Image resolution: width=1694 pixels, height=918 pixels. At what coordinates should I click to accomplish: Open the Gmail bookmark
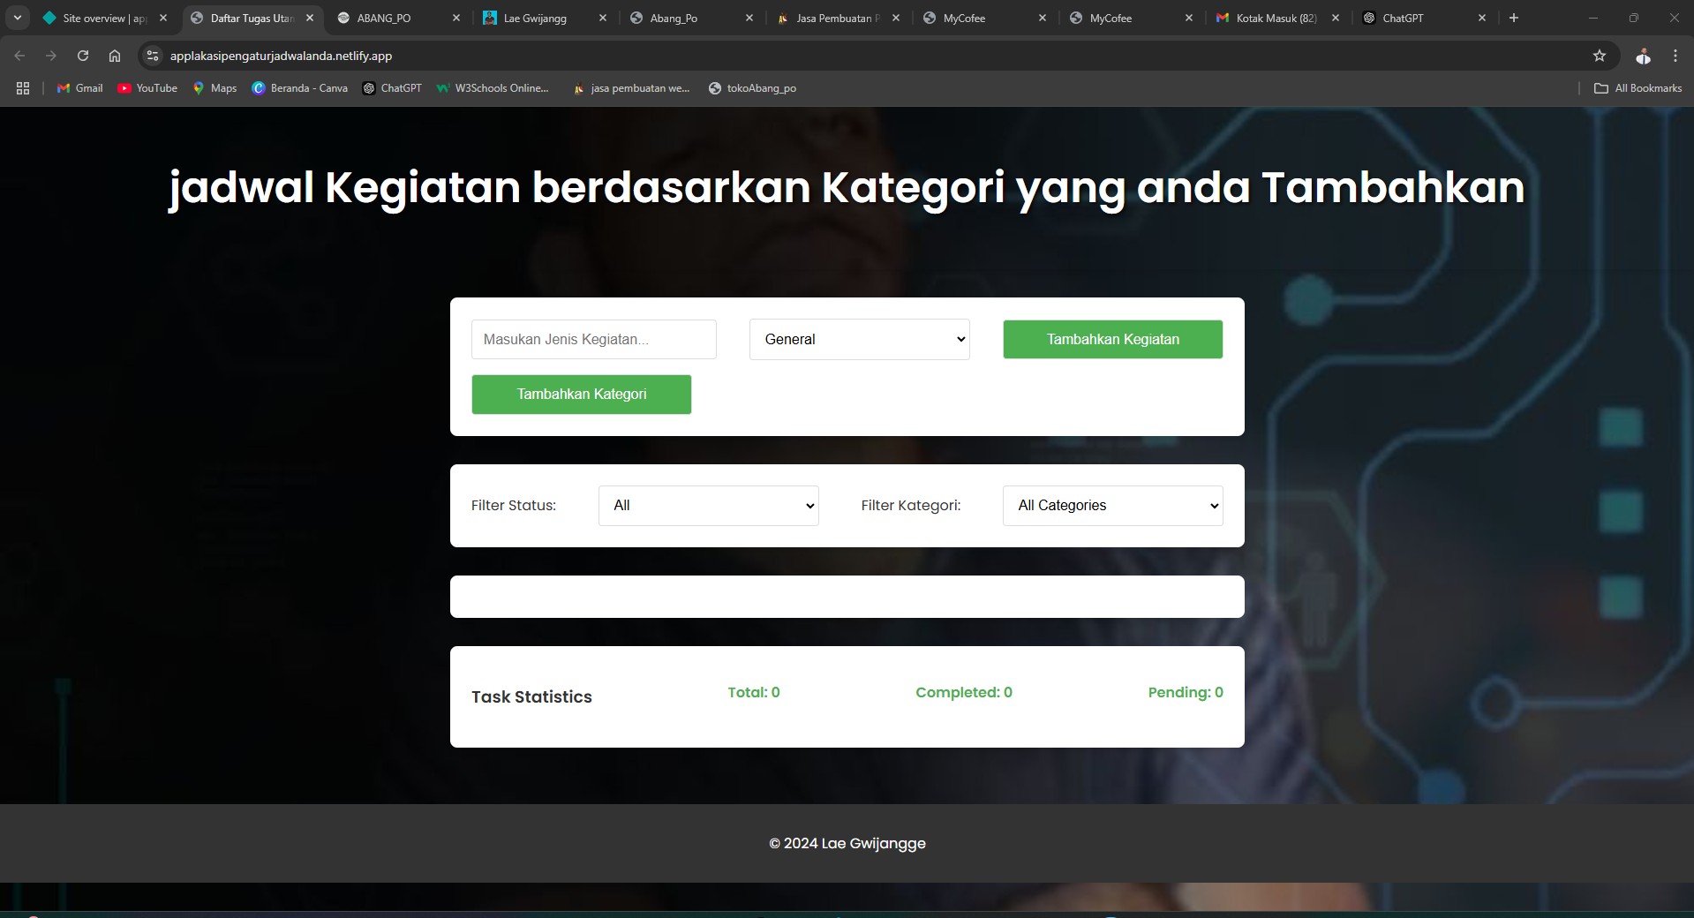[80, 88]
